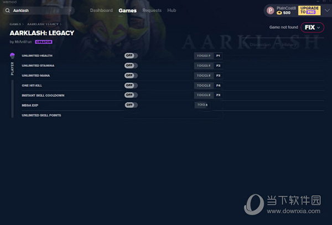Image resolution: width=332 pixels, height=225 pixels.
Task: Expand the account dropdown chevron
Action: (x=327, y=11)
